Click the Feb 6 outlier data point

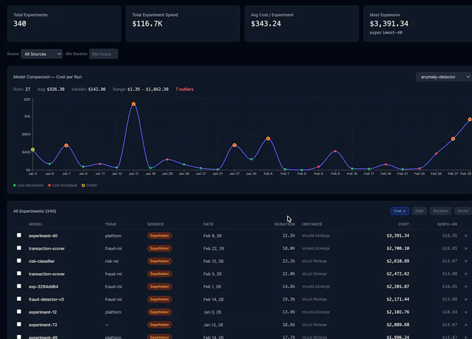point(268,139)
